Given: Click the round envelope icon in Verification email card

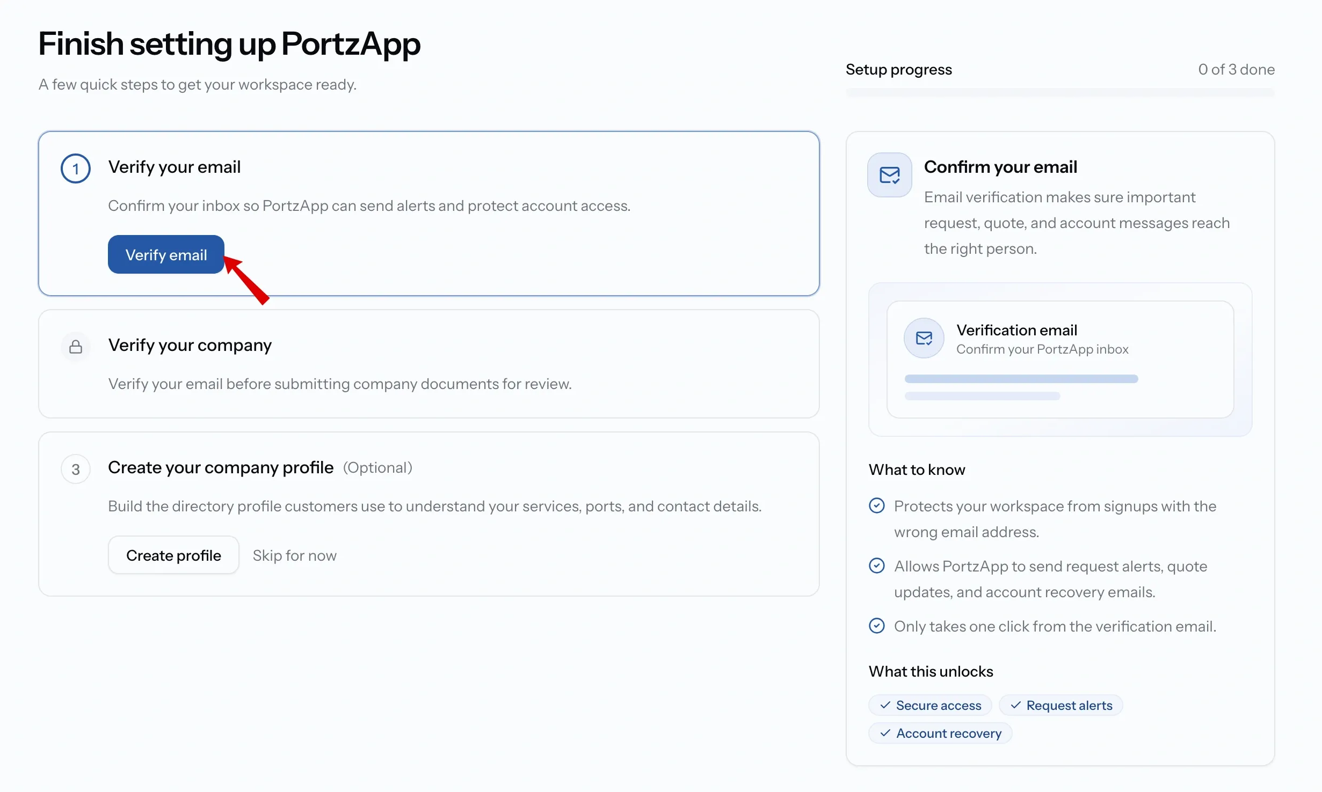Looking at the screenshot, I should [924, 338].
